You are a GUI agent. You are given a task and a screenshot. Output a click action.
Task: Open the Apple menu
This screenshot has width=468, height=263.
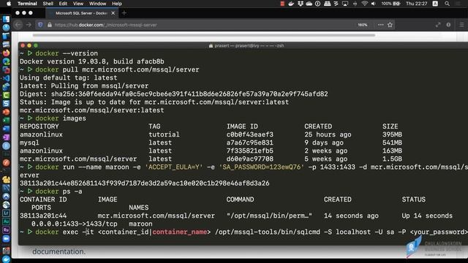[9, 4]
